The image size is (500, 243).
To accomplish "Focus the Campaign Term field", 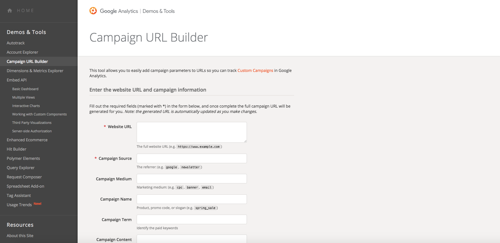I will [x=192, y=219].
